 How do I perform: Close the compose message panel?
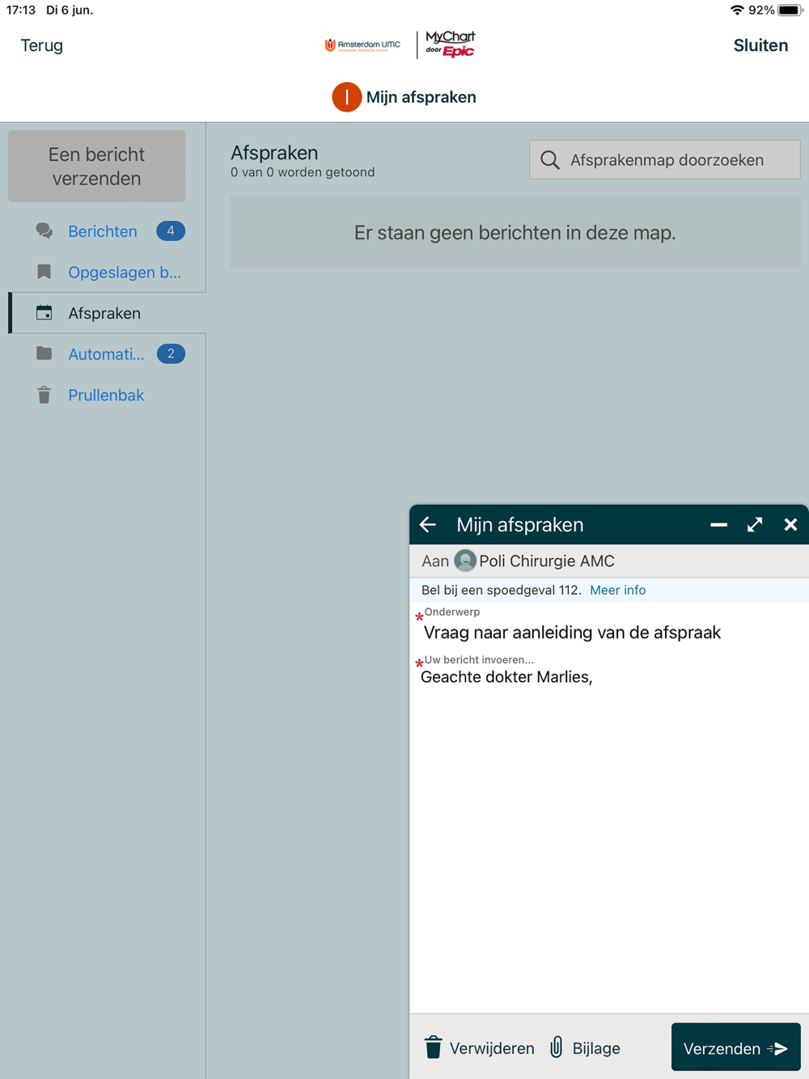coord(790,525)
